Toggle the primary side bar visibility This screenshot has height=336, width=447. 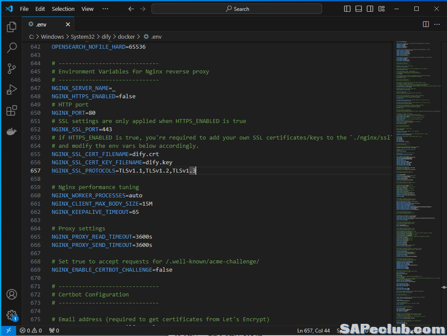[x=347, y=9]
